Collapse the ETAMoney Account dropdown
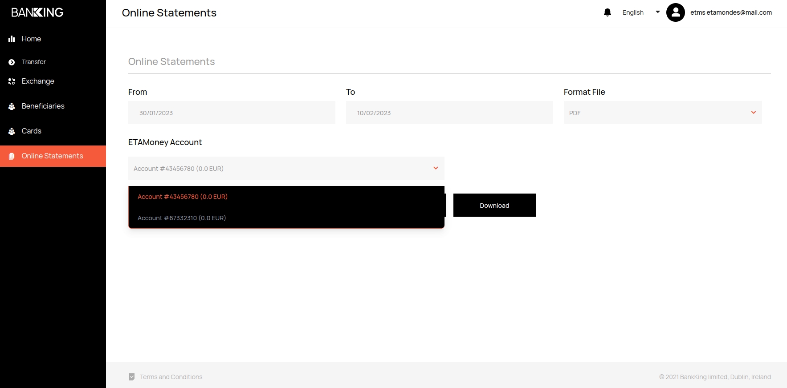Screen dimensions: 787x388 point(286,168)
